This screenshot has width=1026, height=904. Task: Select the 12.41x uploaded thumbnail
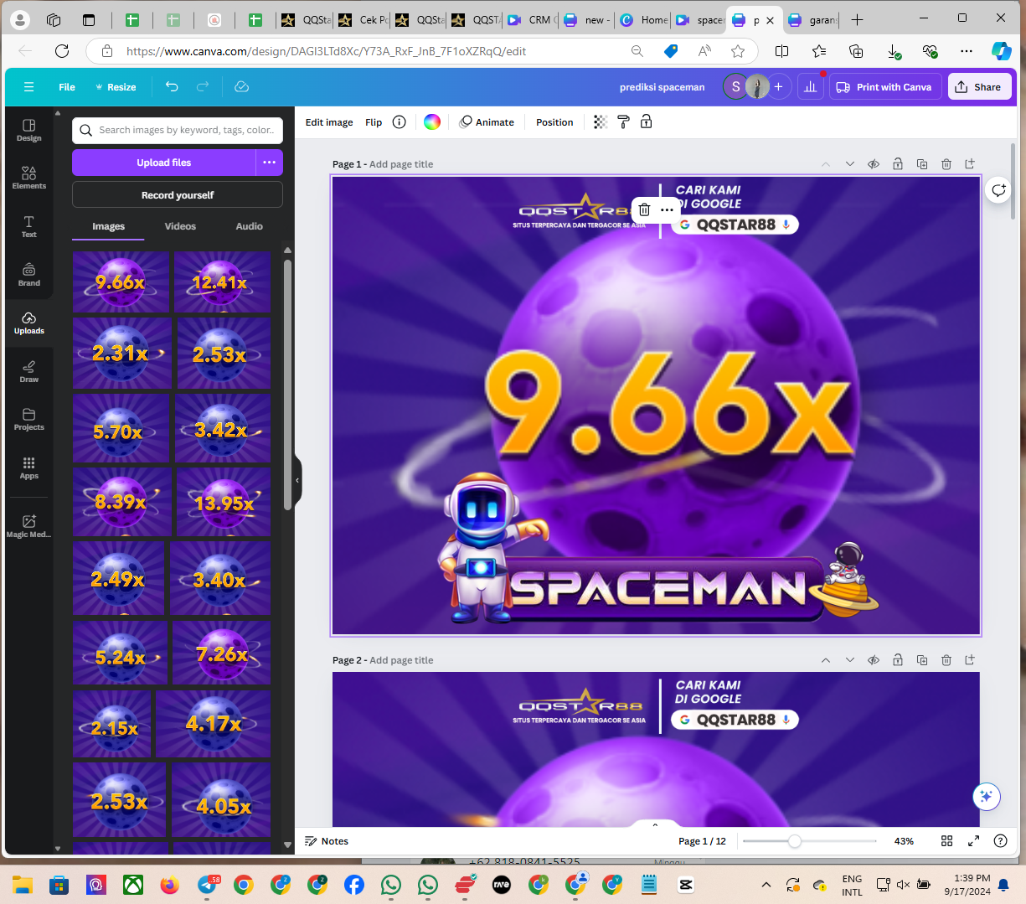click(223, 282)
